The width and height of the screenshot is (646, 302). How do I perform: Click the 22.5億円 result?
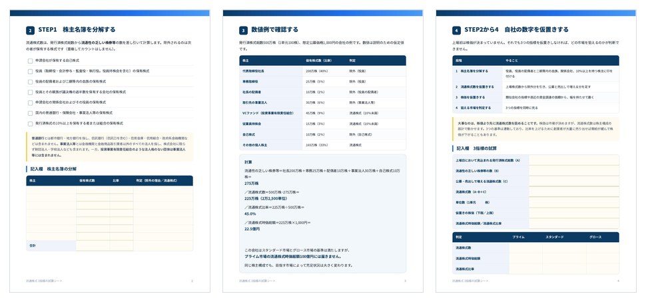click(252, 229)
